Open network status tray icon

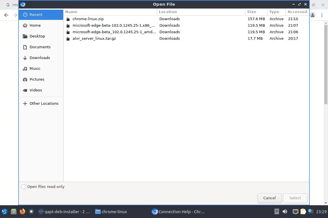[x=295, y=212]
